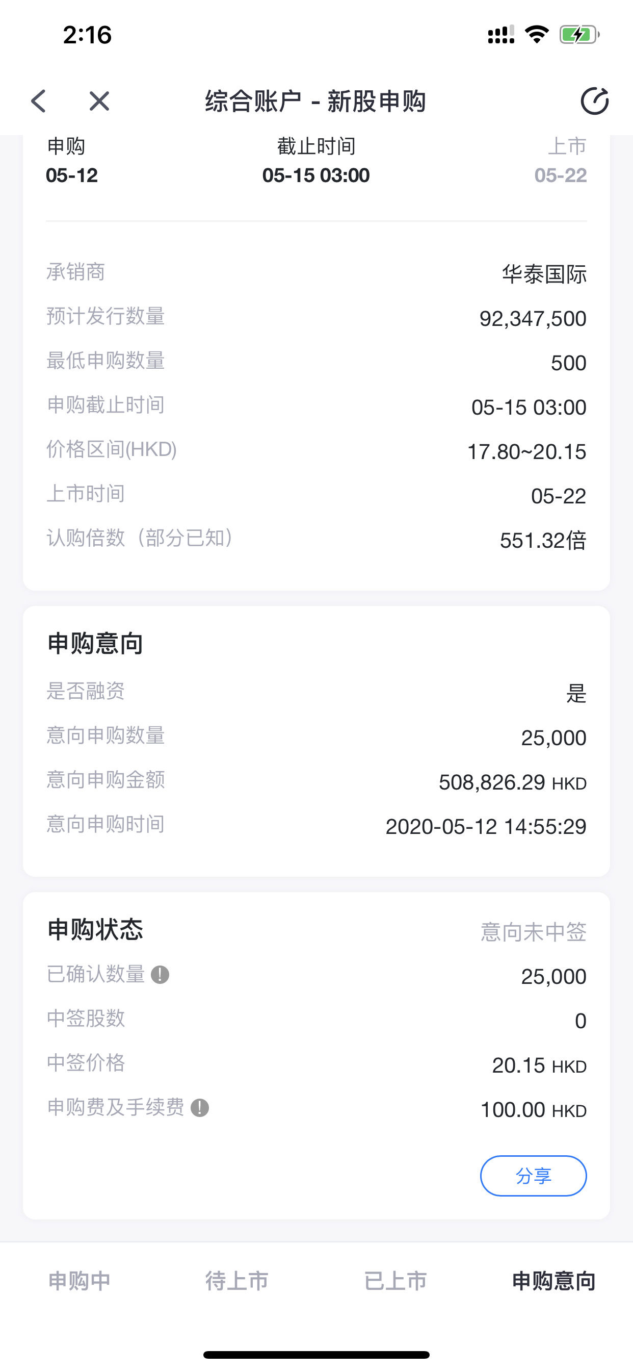Viewport: 633px width, 1371px height.
Task: Tap the back arrow icon
Action: pos(39,101)
